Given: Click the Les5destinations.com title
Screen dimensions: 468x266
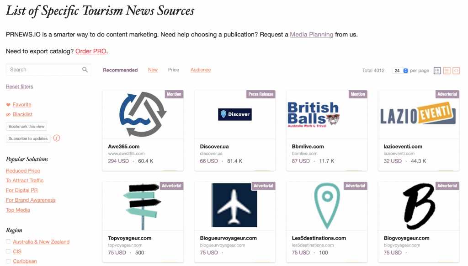Looking at the screenshot, I should pos(319,238).
